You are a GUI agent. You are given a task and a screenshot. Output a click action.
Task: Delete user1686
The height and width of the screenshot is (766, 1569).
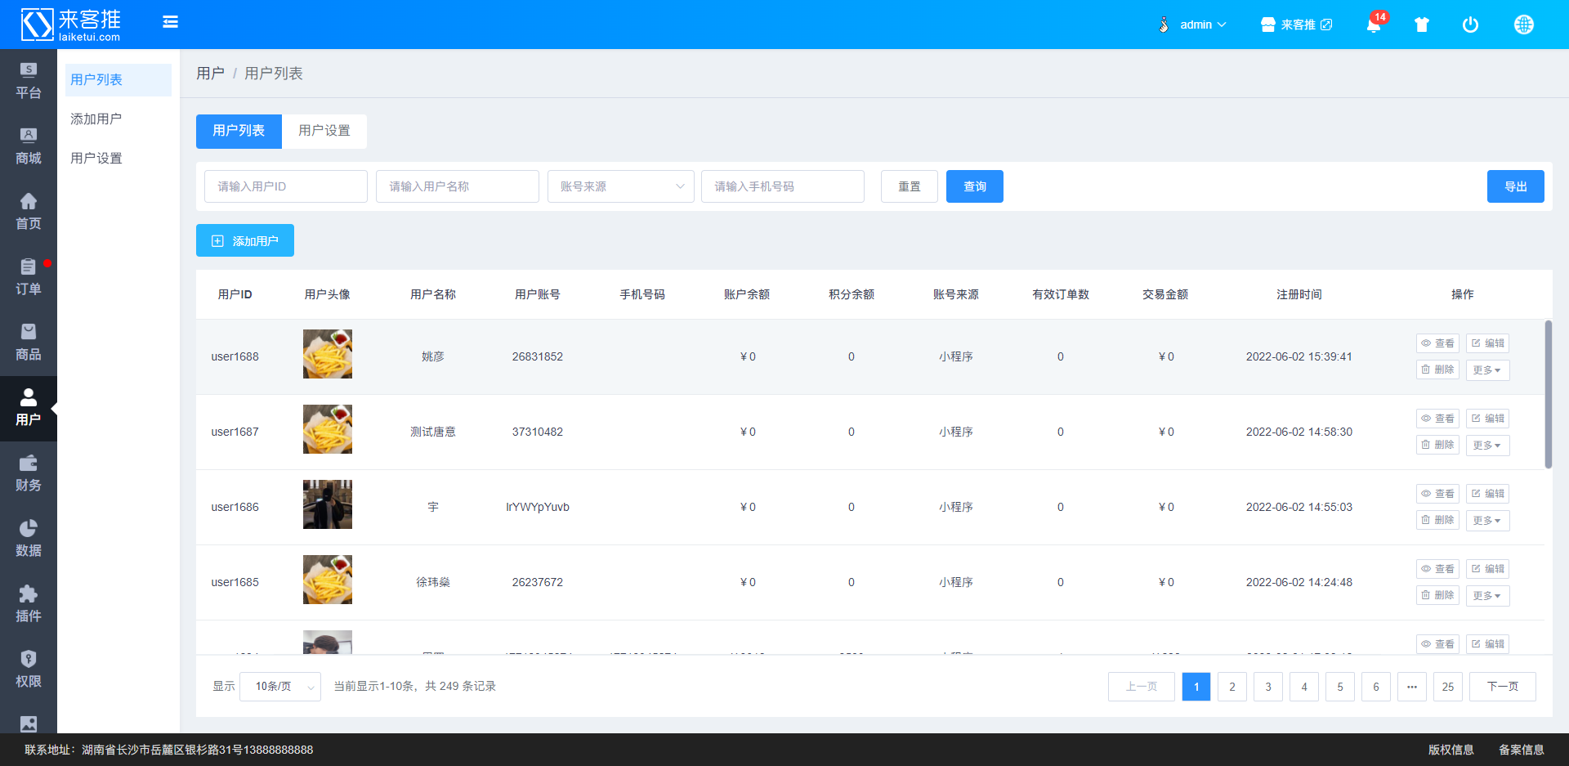1437,520
